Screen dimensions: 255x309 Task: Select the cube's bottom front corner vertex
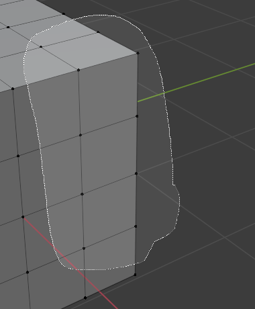pyautogui.click(x=135, y=275)
